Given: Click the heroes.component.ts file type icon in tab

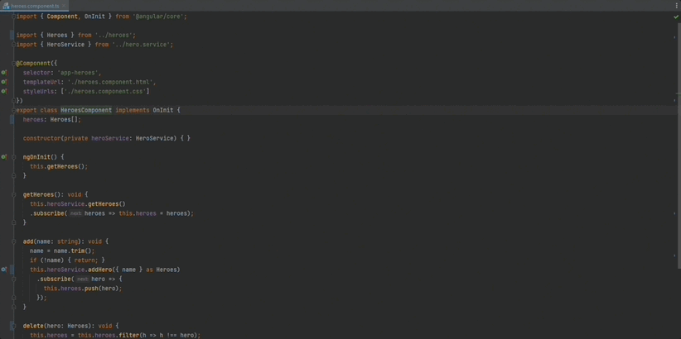Looking at the screenshot, I should (x=6, y=6).
